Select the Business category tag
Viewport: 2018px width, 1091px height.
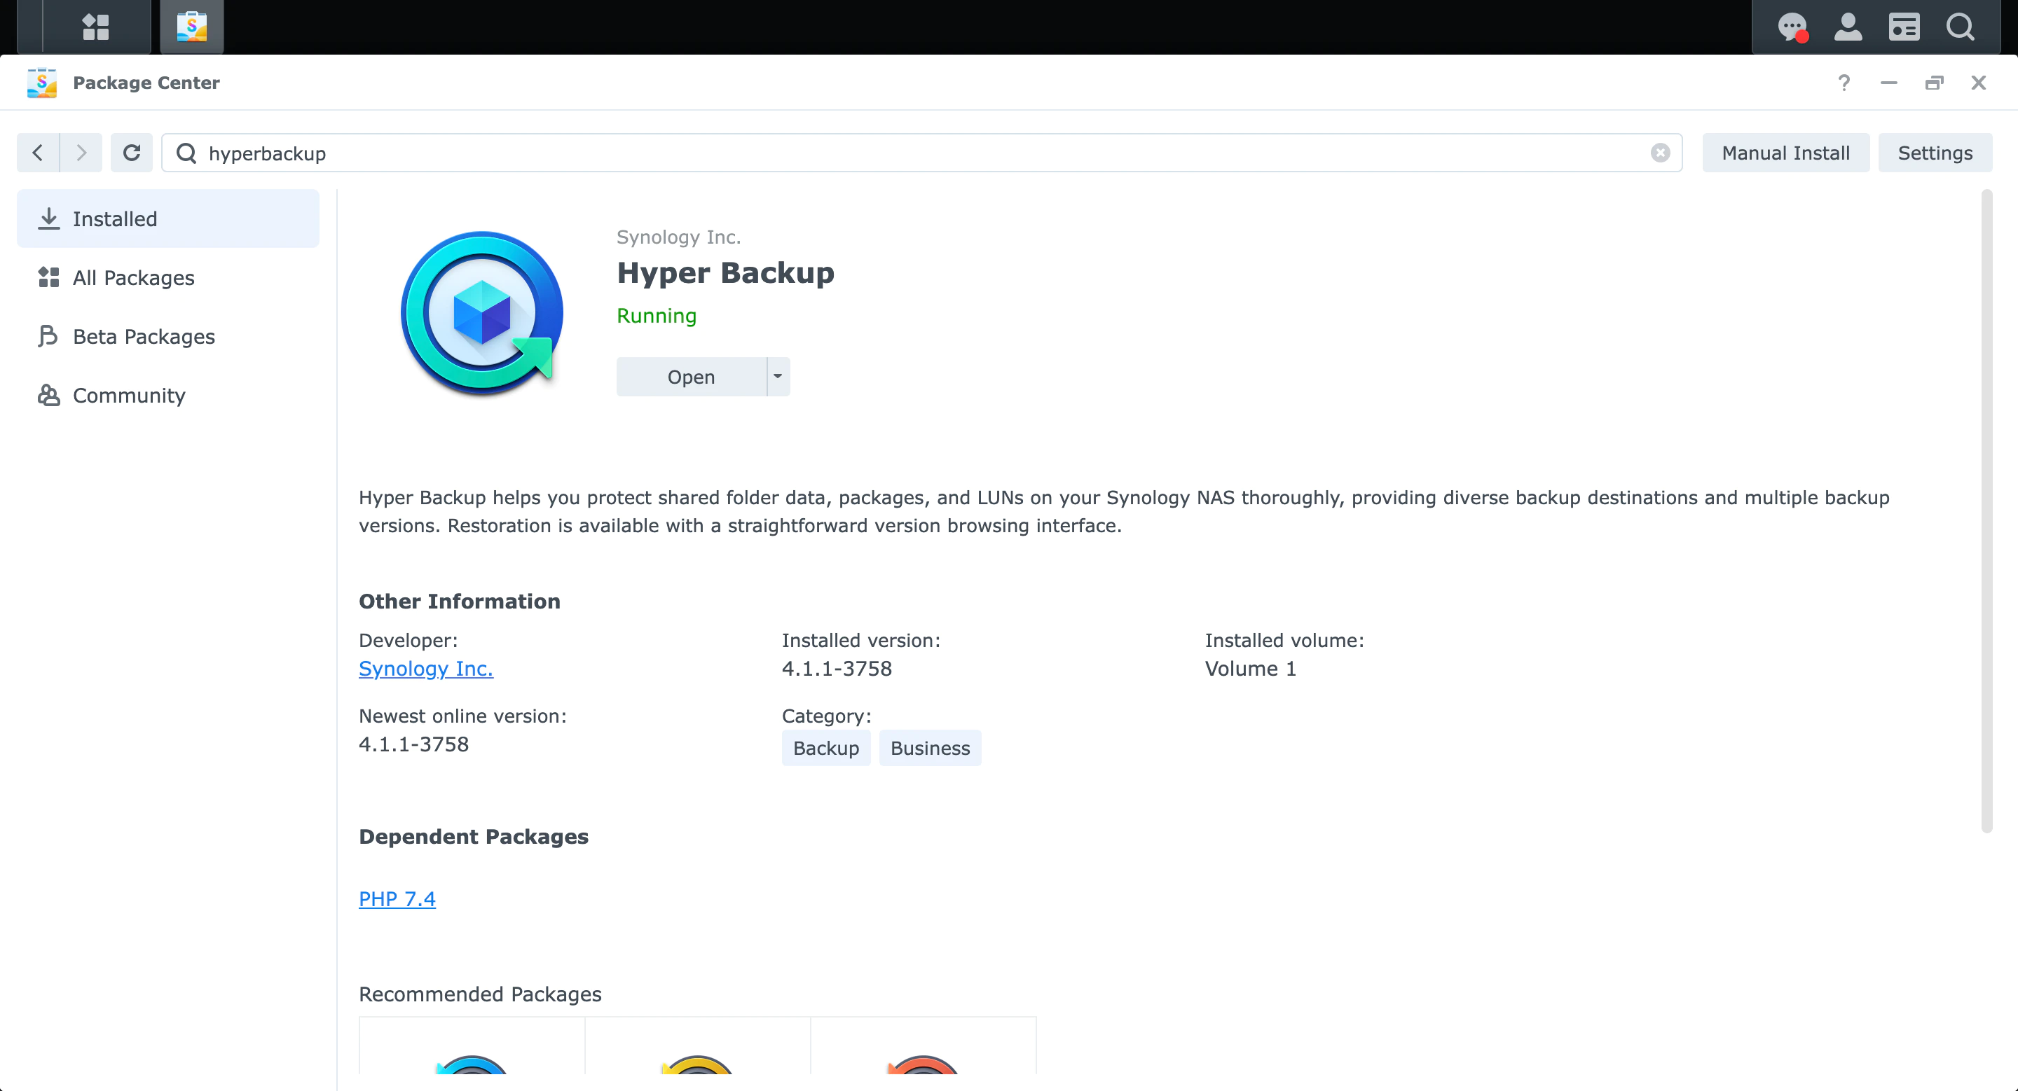pos(930,748)
